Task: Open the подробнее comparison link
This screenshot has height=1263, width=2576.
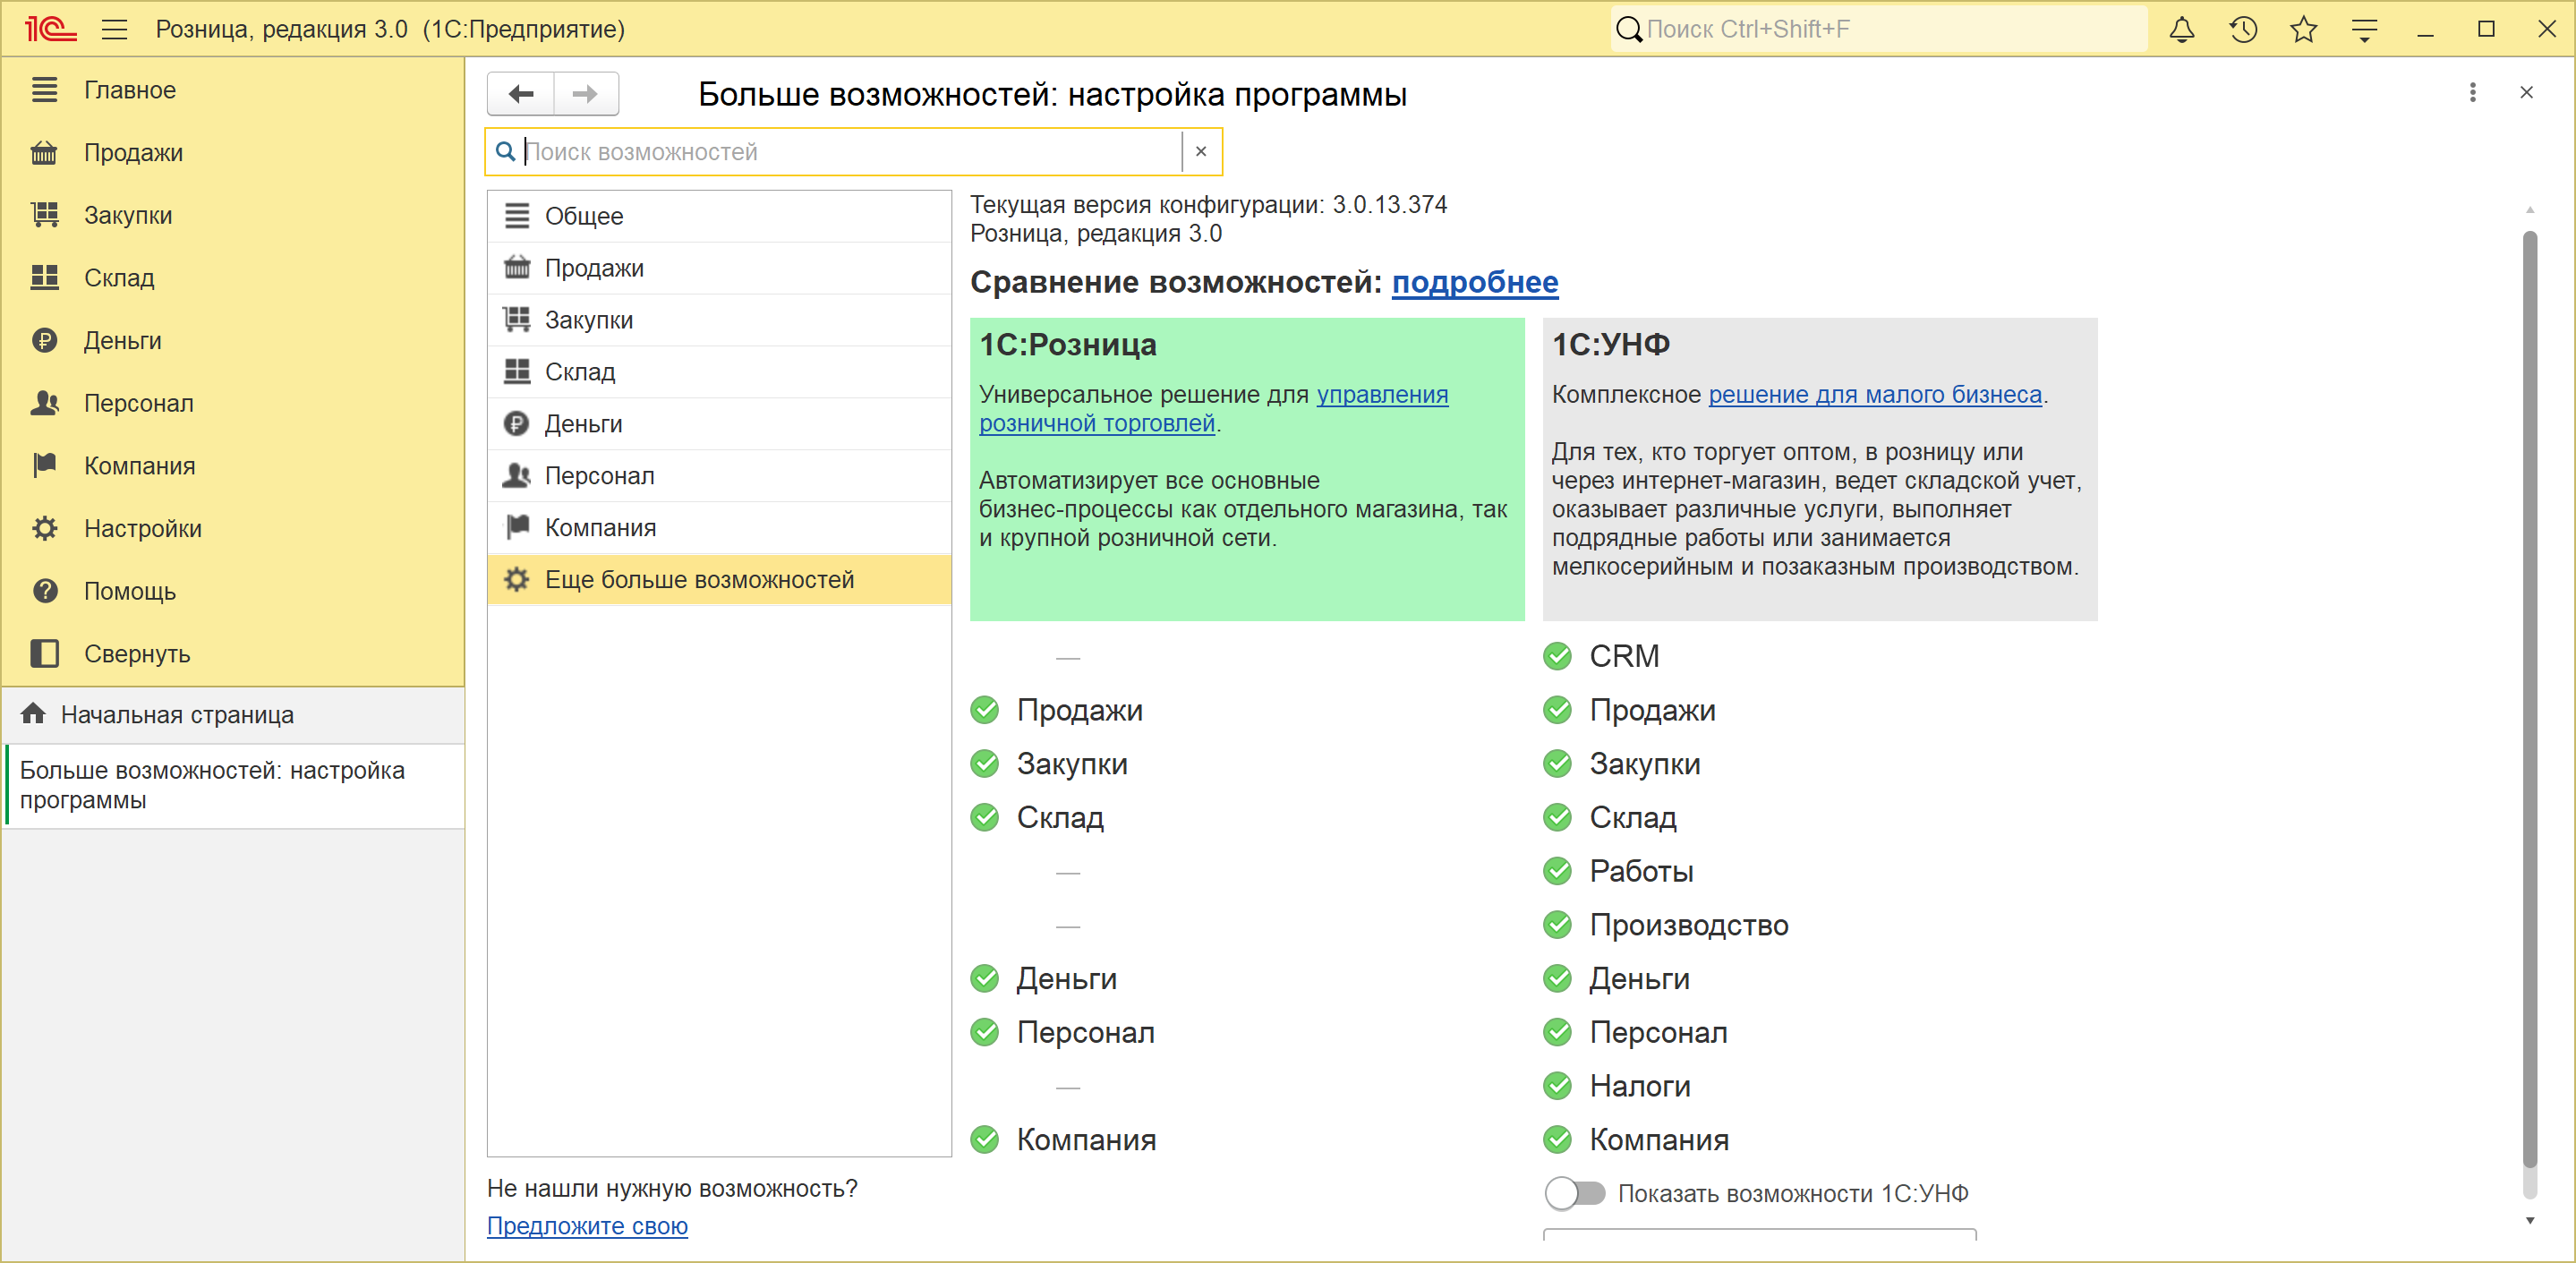Action: pyautogui.click(x=1475, y=283)
